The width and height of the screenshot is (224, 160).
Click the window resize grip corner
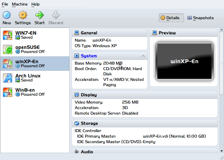[222, 158]
